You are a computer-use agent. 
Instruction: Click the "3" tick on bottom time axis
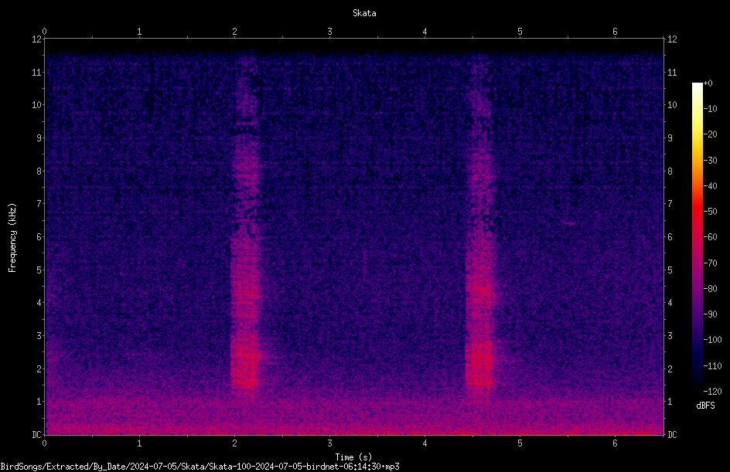[329, 443]
